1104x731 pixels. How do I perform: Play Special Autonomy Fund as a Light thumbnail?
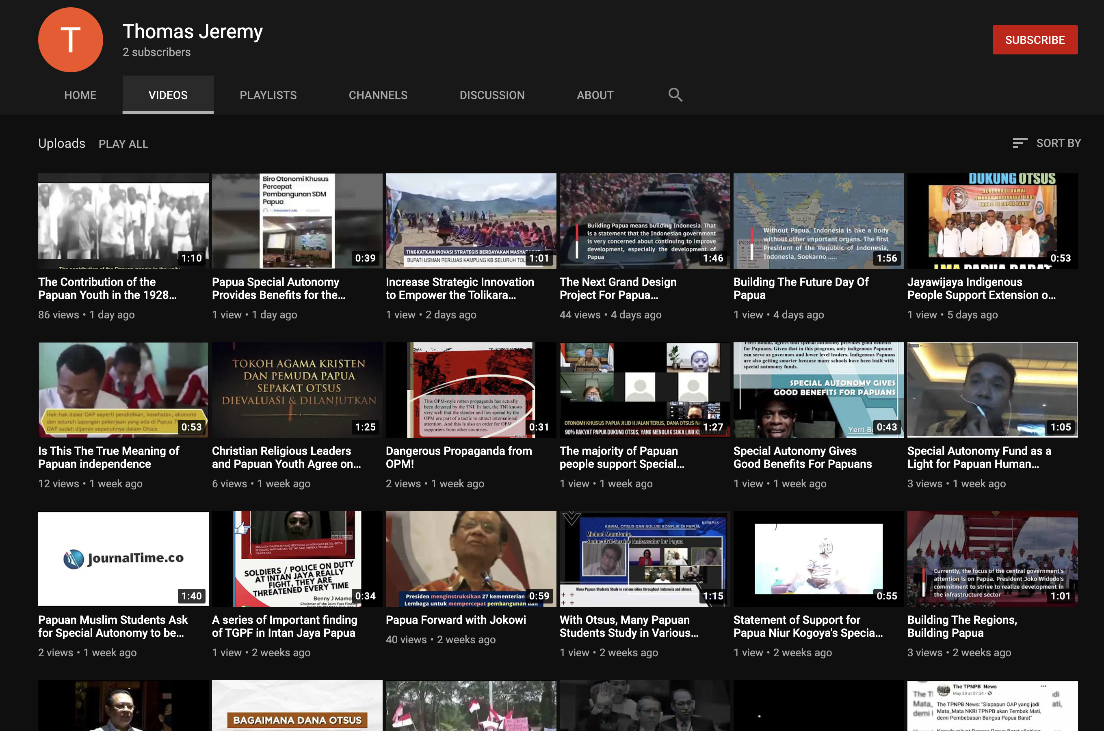[993, 390]
